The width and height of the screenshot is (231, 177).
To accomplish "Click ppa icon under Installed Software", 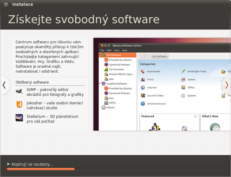I will (106, 98).
